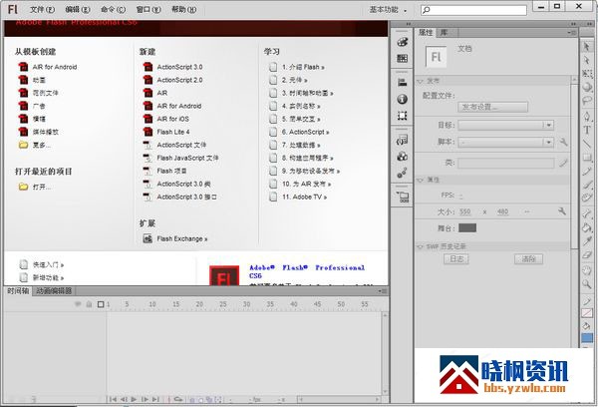Open the 文件 menu
Image resolution: width=598 pixels, height=407 pixels.
click(42, 10)
